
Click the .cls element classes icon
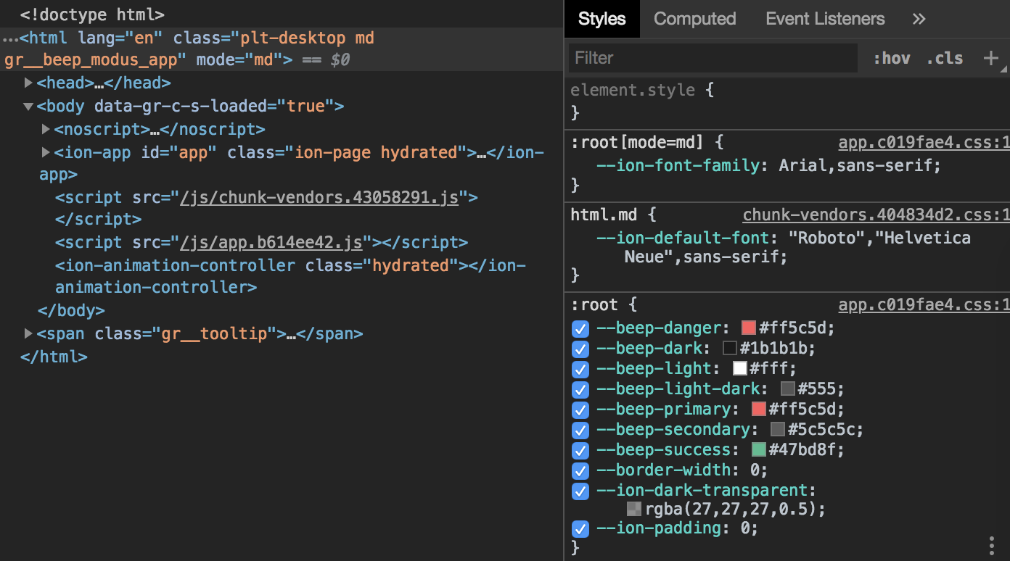tap(944, 58)
